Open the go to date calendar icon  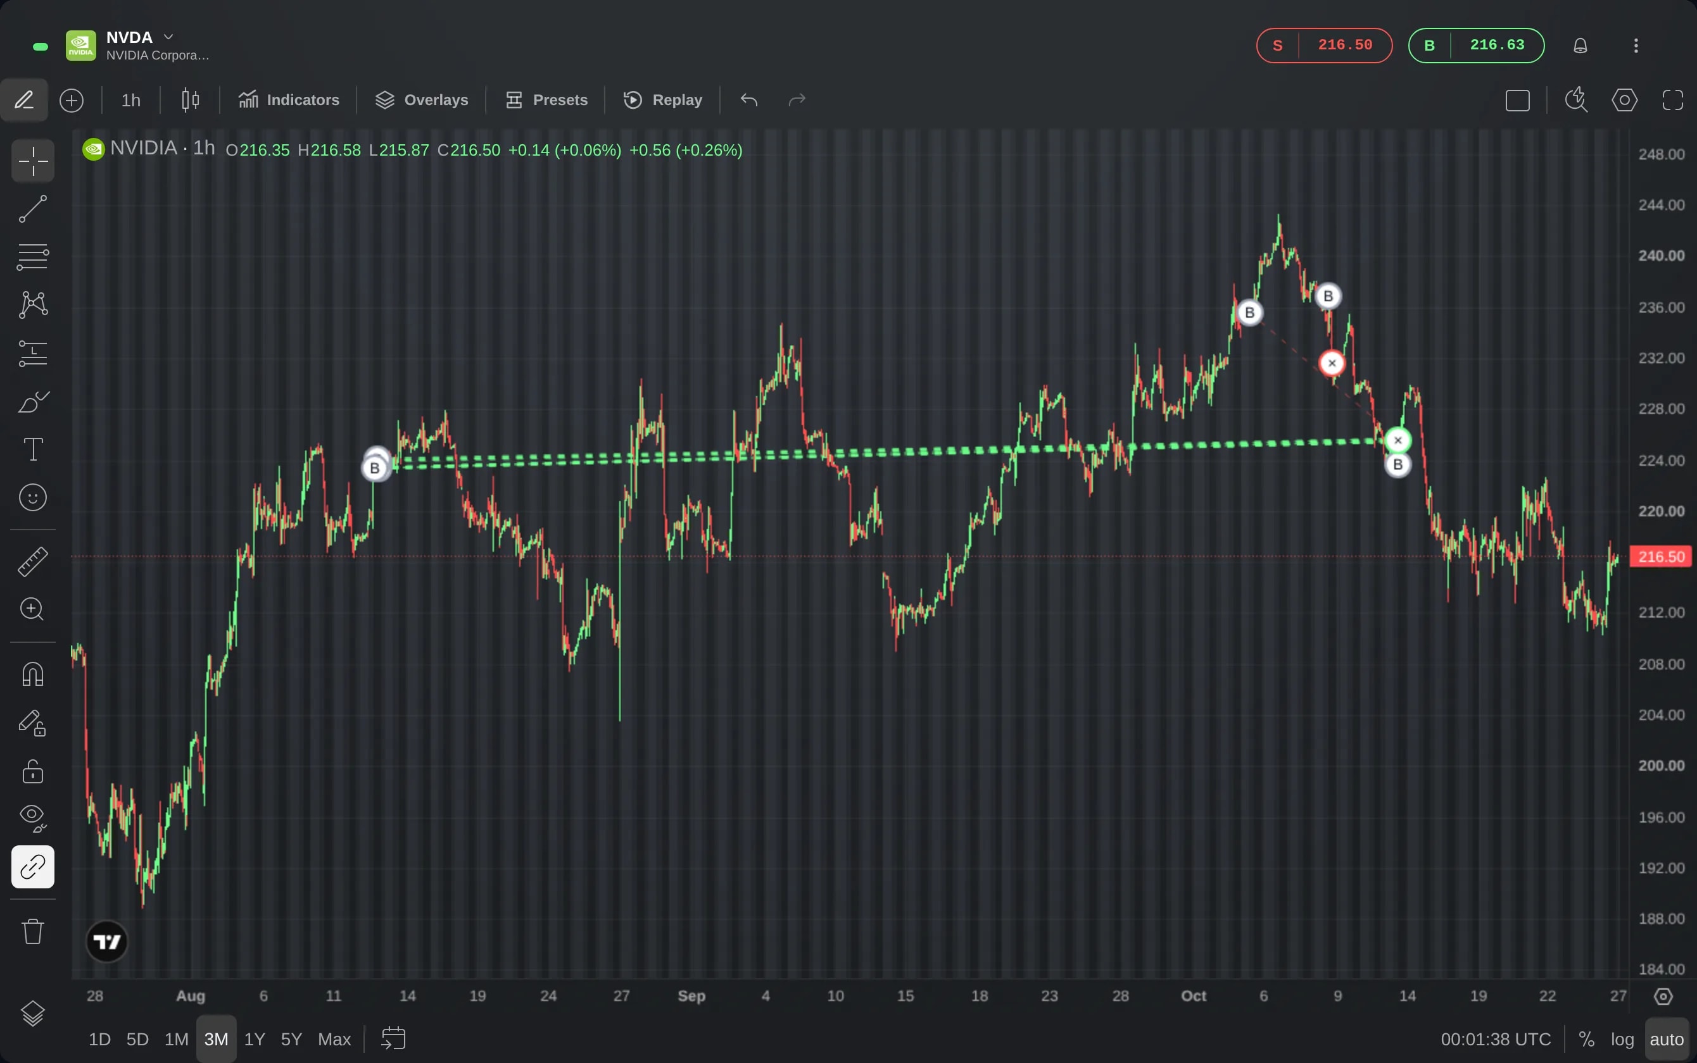point(393,1038)
